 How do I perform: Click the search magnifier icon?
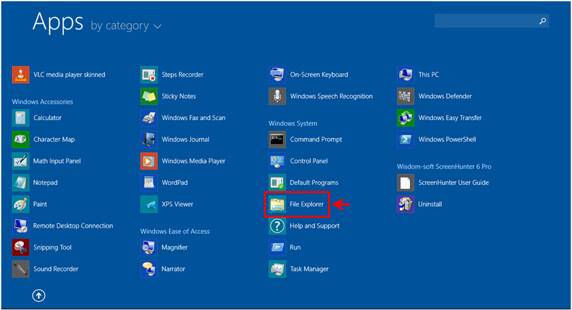[543, 21]
